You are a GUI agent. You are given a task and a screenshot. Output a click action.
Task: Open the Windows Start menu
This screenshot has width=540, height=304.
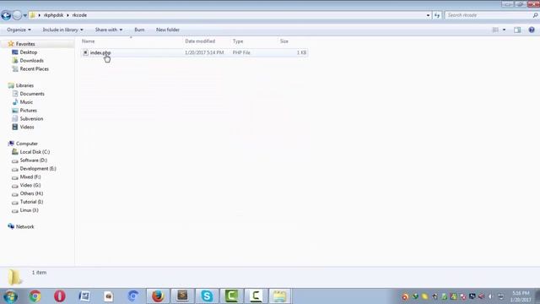10,296
